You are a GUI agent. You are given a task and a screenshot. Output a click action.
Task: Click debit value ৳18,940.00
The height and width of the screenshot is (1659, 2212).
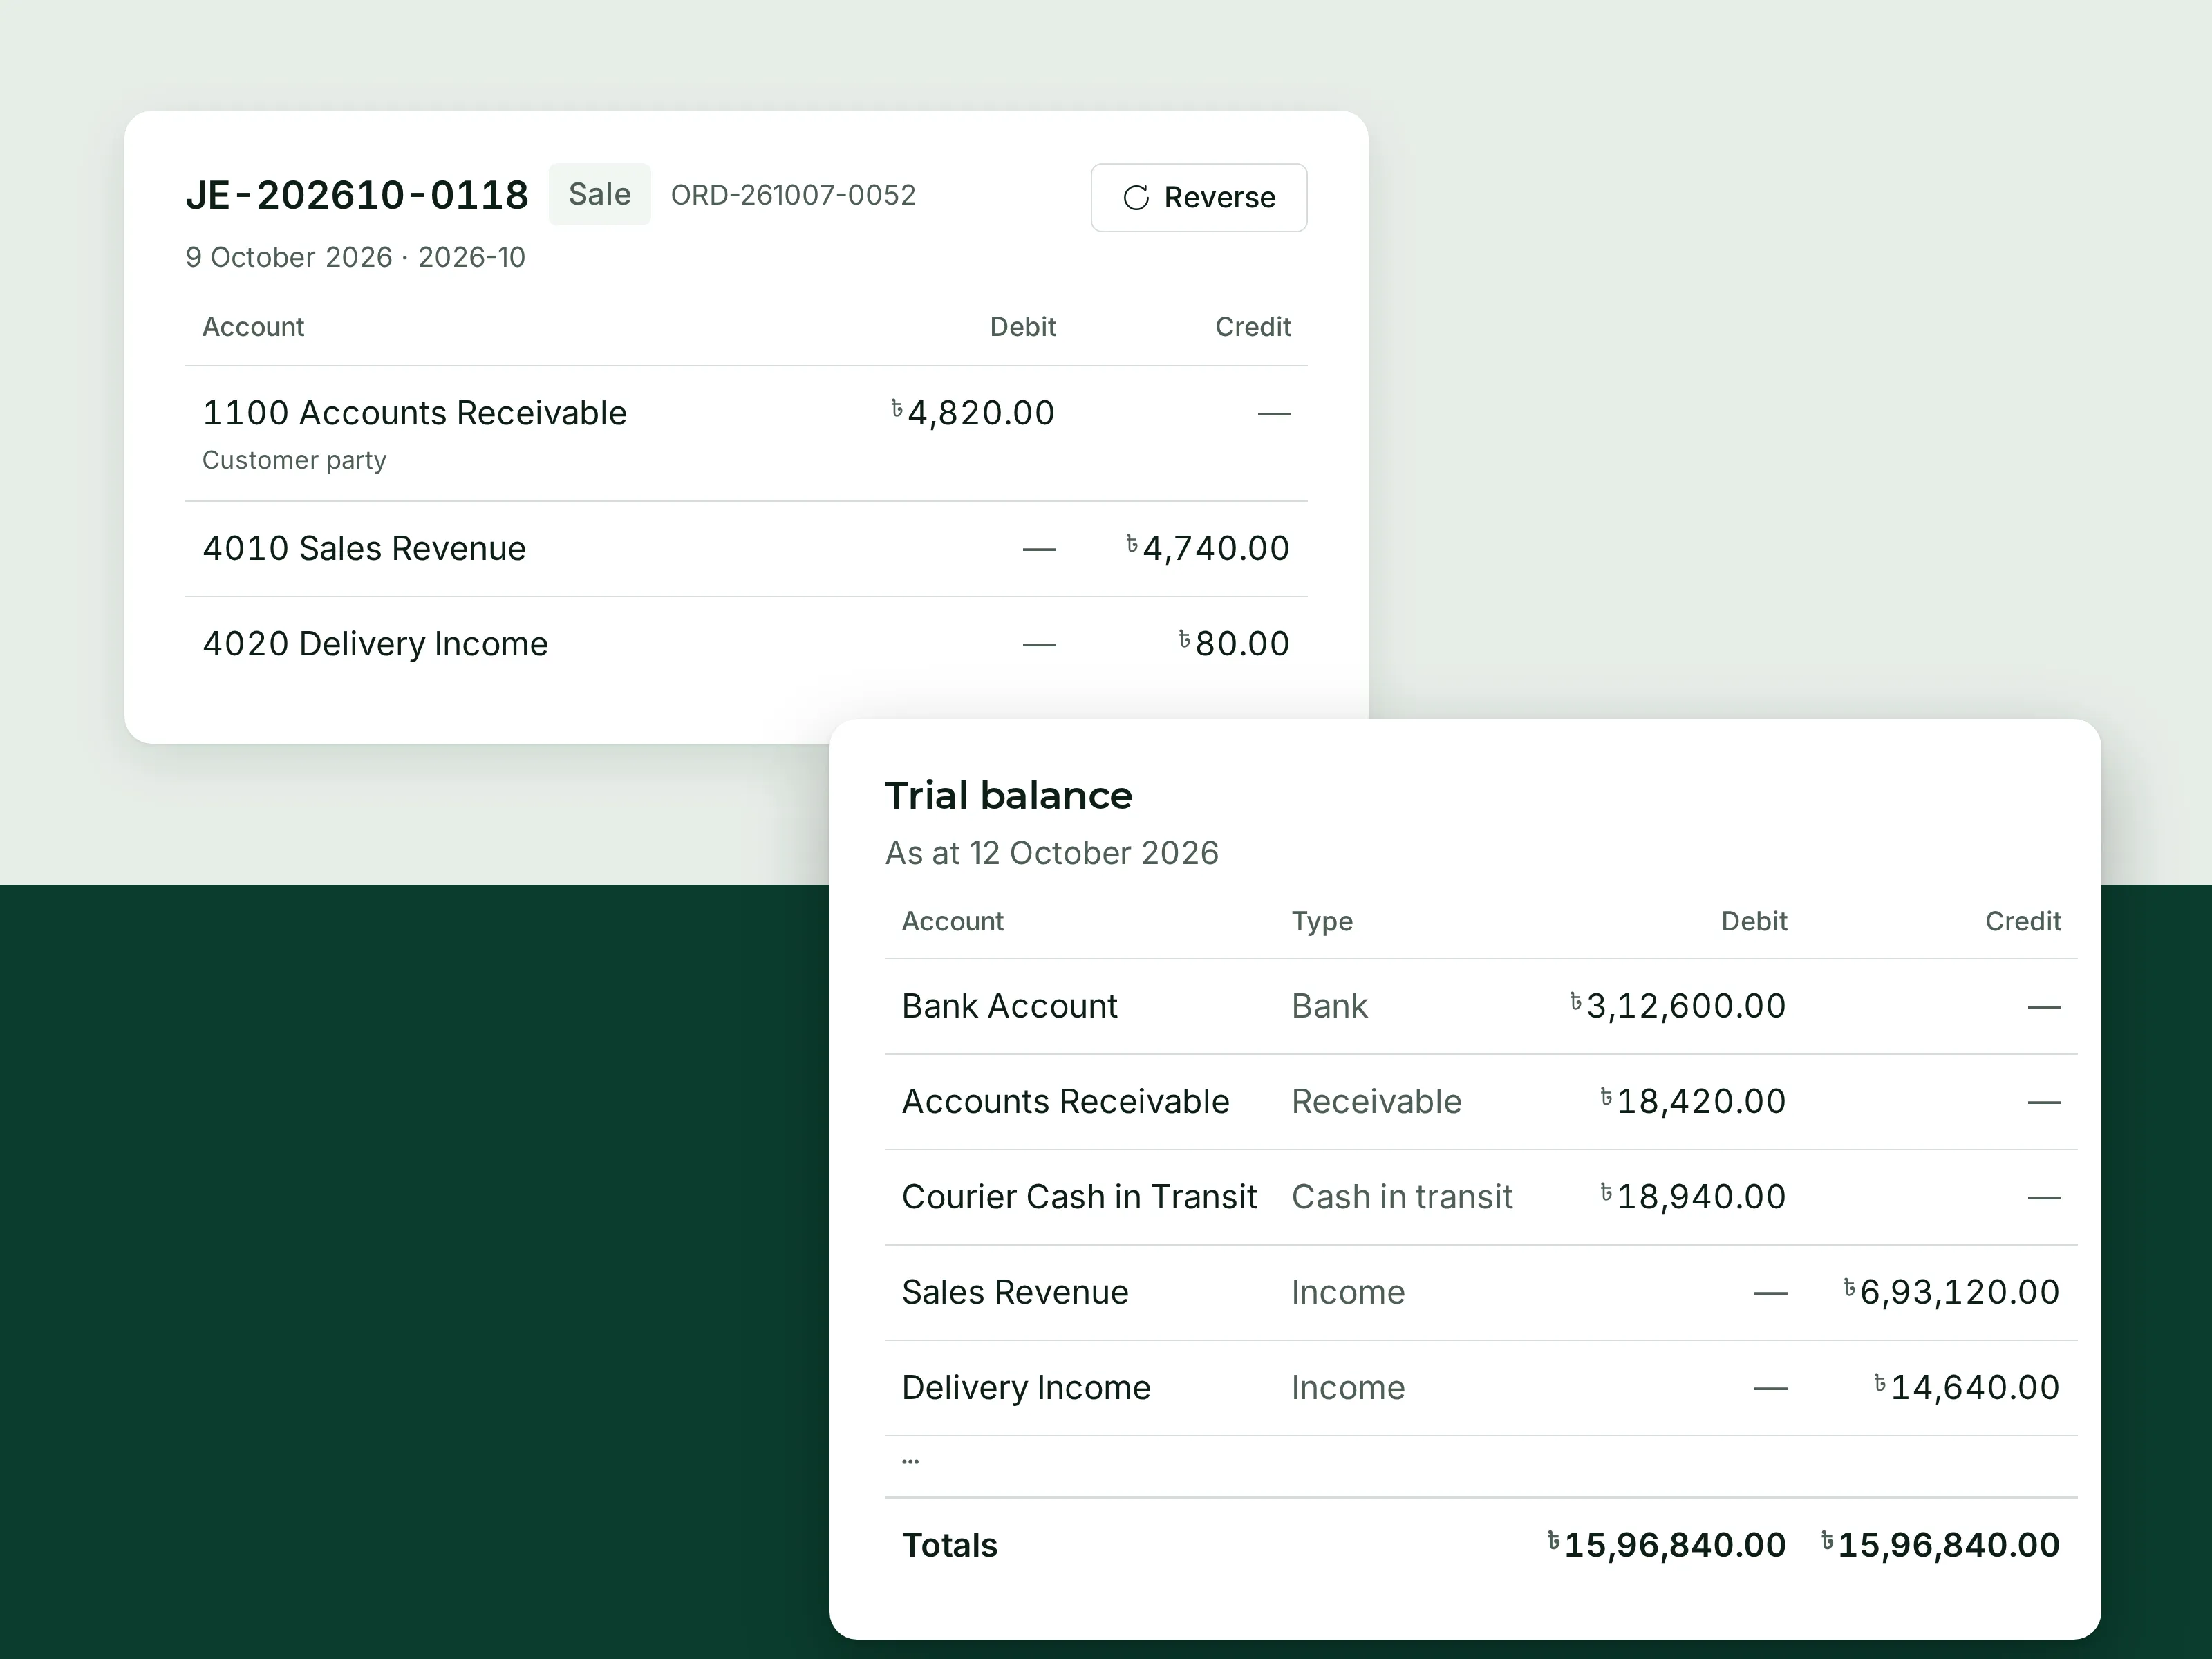tap(1692, 1196)
